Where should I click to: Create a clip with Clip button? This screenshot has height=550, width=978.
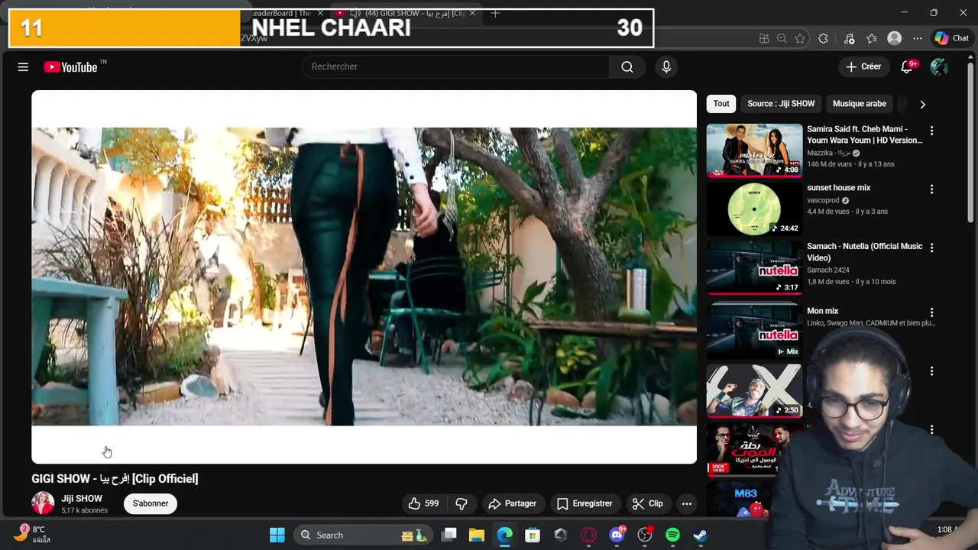tap(648, 503)
